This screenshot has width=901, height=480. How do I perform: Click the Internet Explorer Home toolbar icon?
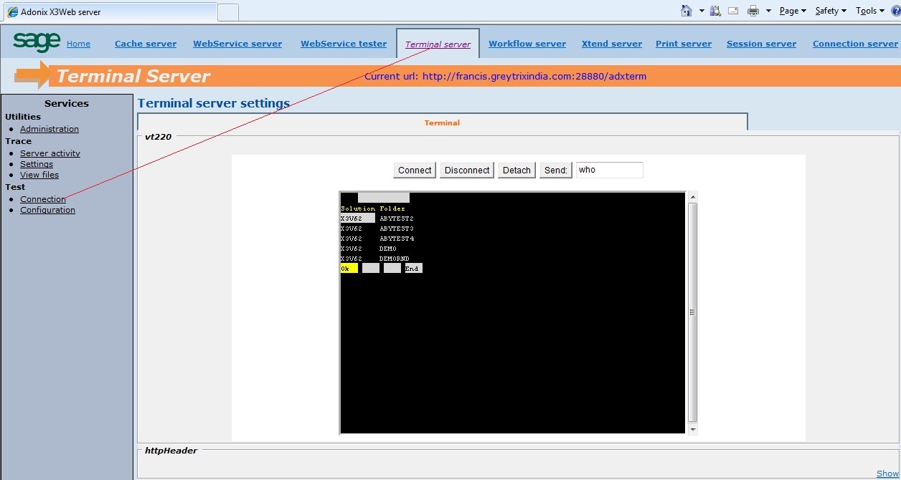687,10
